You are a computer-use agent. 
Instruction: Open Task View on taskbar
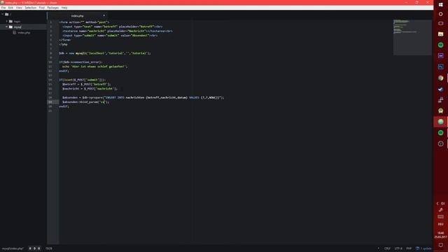440,23
